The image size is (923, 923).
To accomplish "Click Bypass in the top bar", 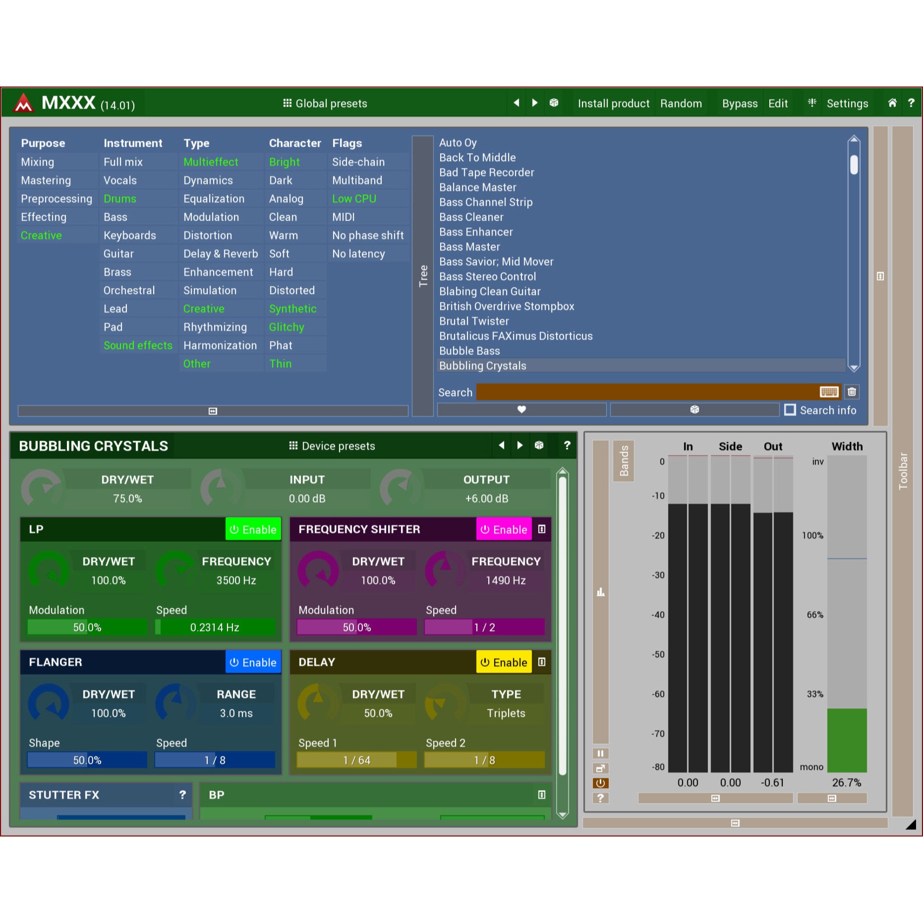I will pos(739,103).
